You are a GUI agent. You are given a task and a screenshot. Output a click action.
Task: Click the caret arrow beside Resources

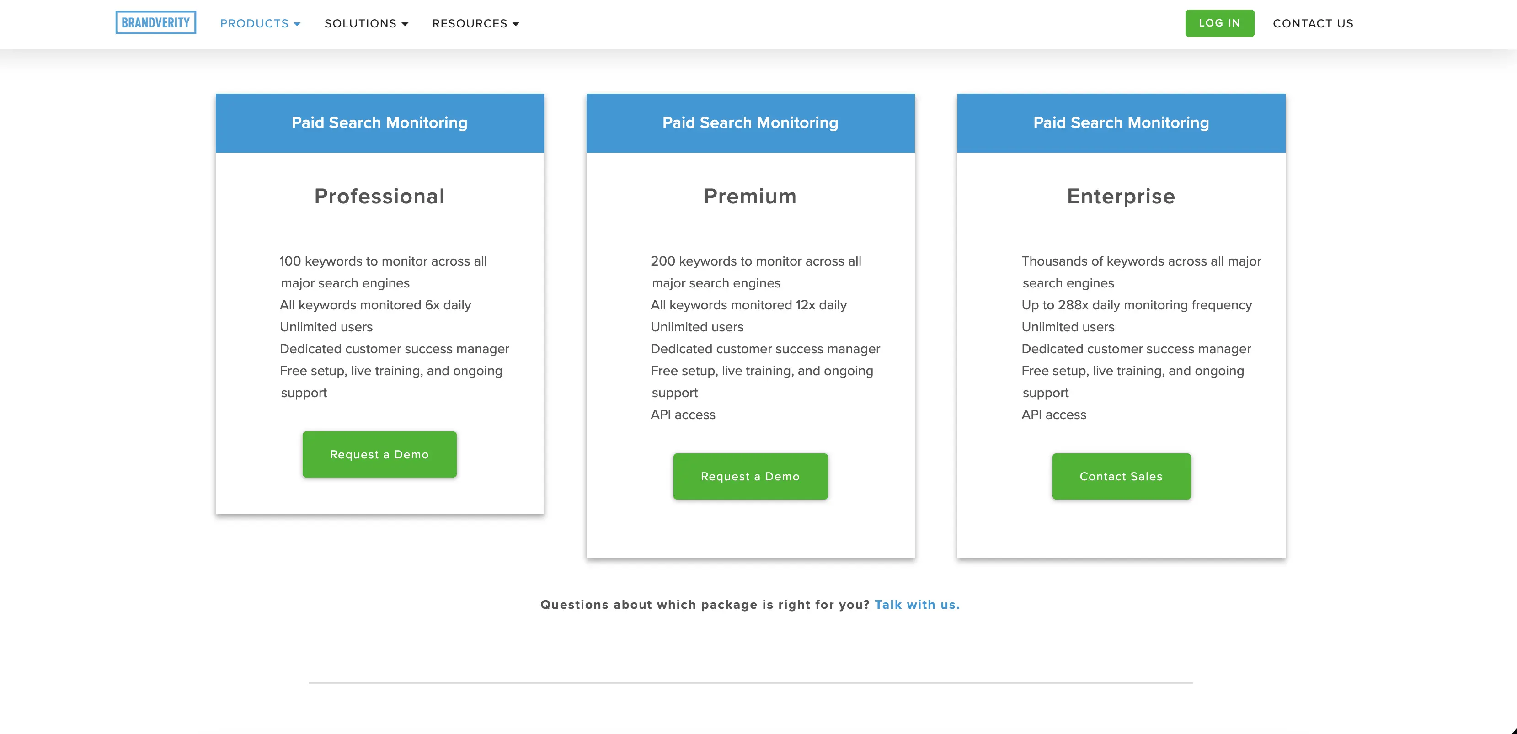pos(515,24)
